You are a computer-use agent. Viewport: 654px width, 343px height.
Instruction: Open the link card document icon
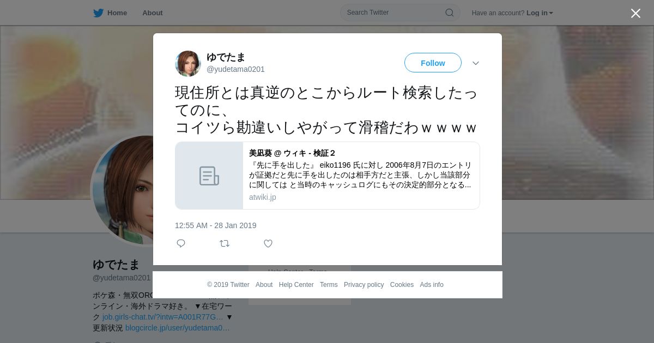[209, 175]
